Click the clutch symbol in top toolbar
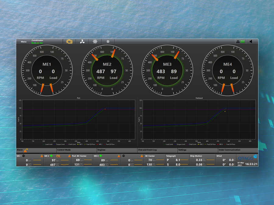Image resolution: width=274 pixels, height=205 pixels. point(108,42)
